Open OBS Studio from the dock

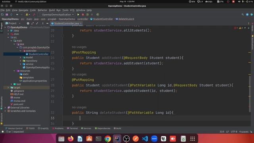click(126, 139)
